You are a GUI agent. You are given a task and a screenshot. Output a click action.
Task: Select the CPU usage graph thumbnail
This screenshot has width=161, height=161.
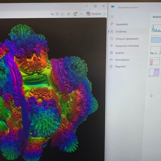(156, 28)
